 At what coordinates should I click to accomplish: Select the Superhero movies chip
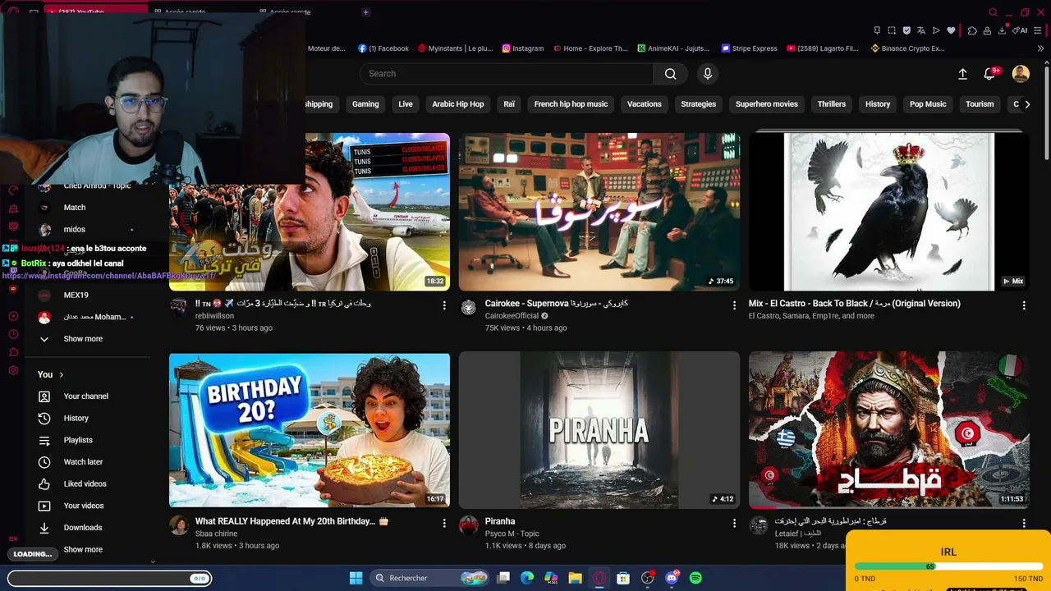[x=767, y=104]
